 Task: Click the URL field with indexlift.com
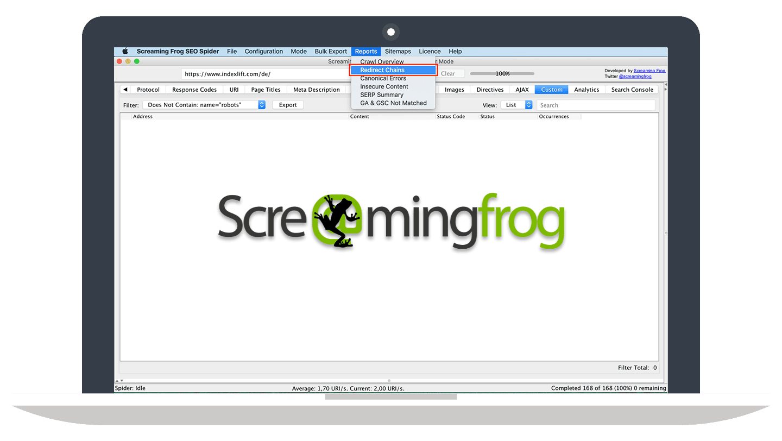tap(266, 74)
